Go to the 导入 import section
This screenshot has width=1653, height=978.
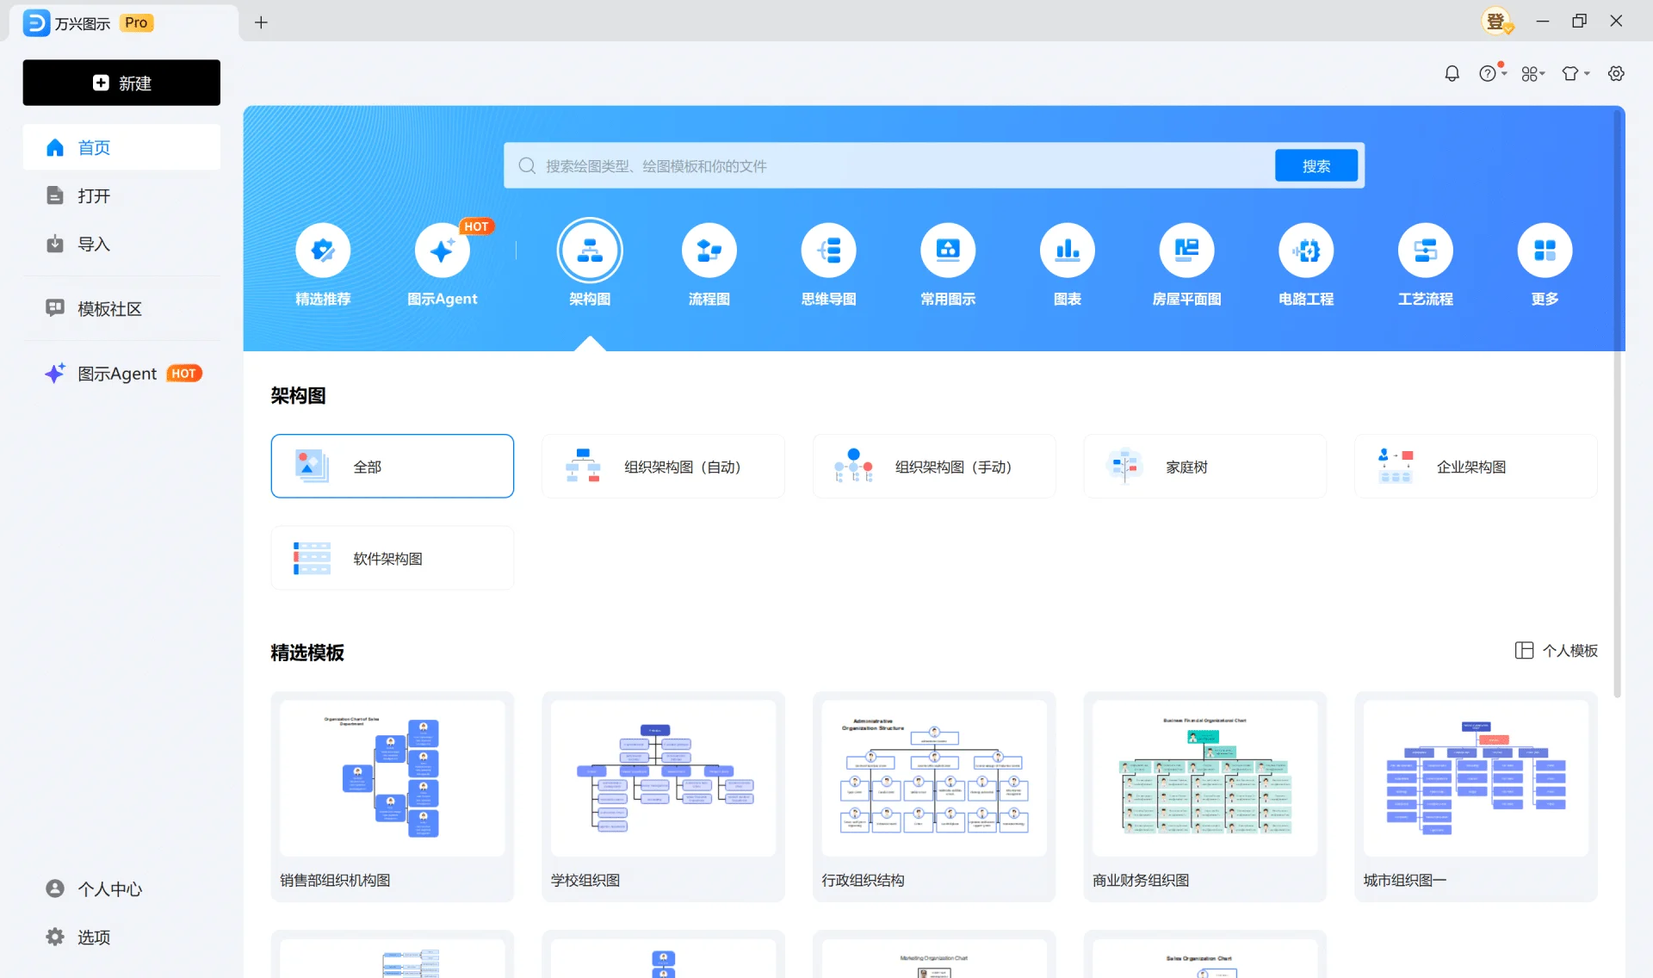pos(92,244)
